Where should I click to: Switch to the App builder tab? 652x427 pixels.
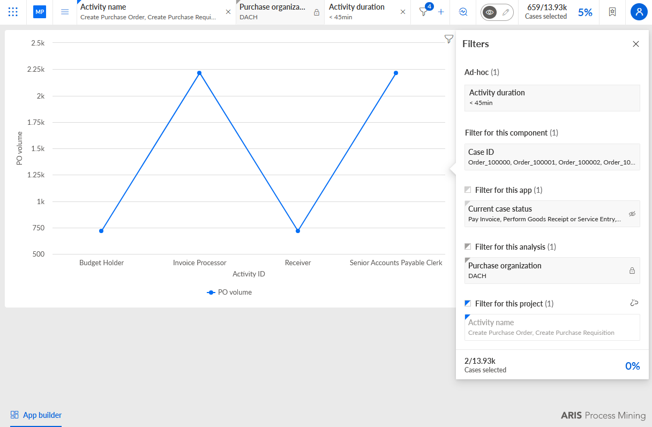pos(36,415)
